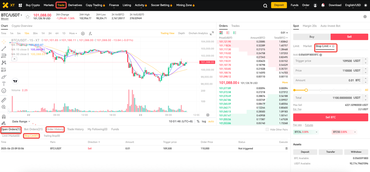
Task: Open the fx indicators menu
Action: [x=90, y=34]
